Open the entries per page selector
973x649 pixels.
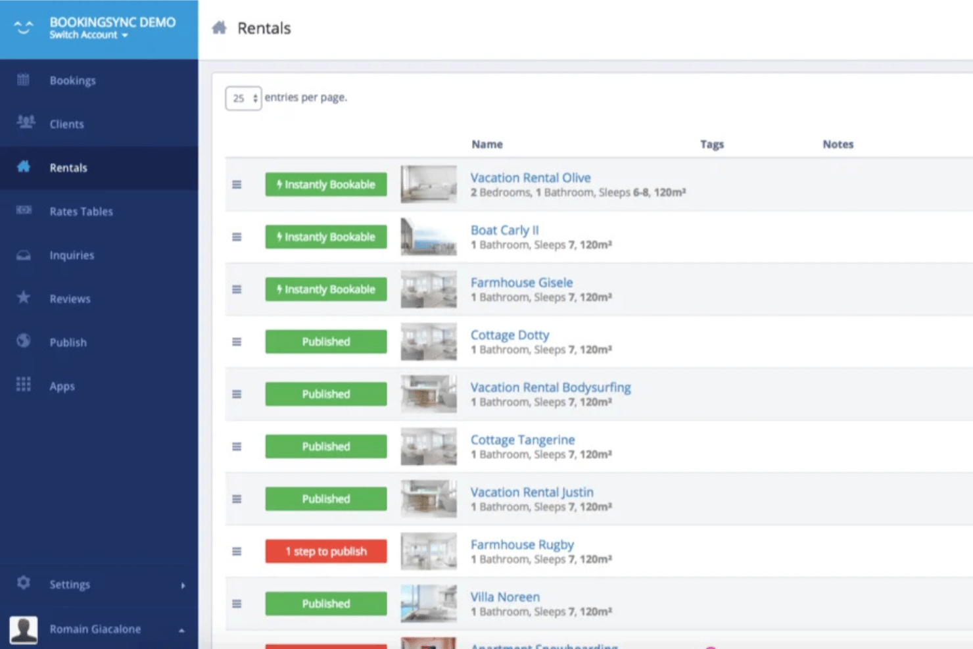click(243, 98)
